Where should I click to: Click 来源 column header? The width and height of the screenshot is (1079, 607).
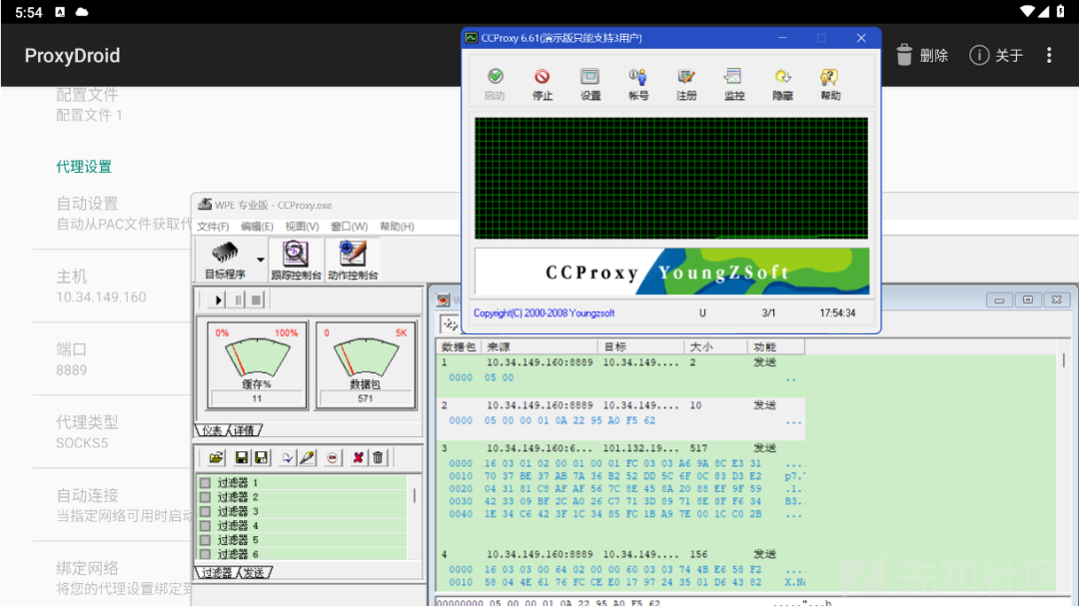coord(539,346)
